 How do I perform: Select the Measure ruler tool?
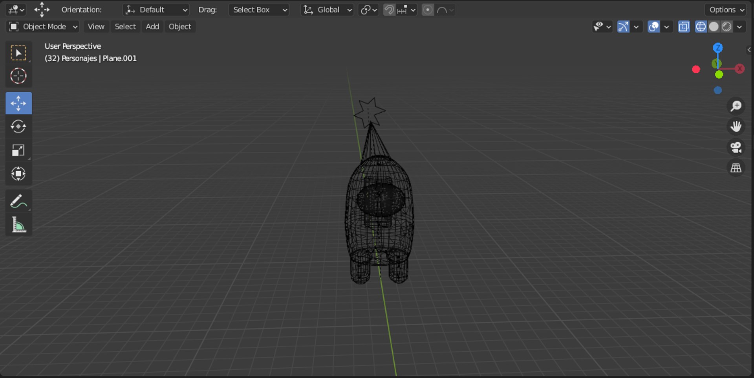[x=18, y=225]
